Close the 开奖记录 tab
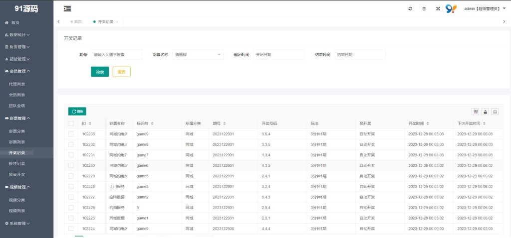The width and height of the screenshot is (511, 238). pyautogui.click(x=117, y=22)
